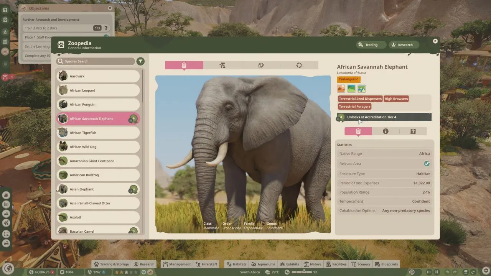This screenshot has width=491, height=276.
Task: Select the bulldozer demolish tool icon
Action: coord(6,243)
